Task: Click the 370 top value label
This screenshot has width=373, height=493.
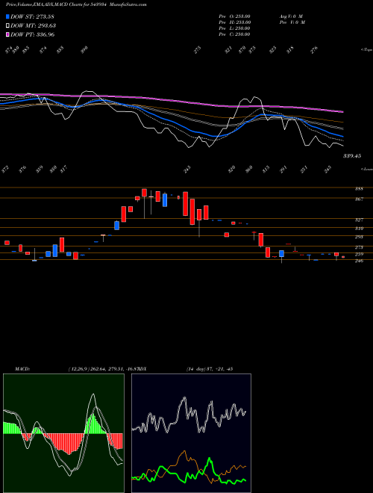Action: 242,50
